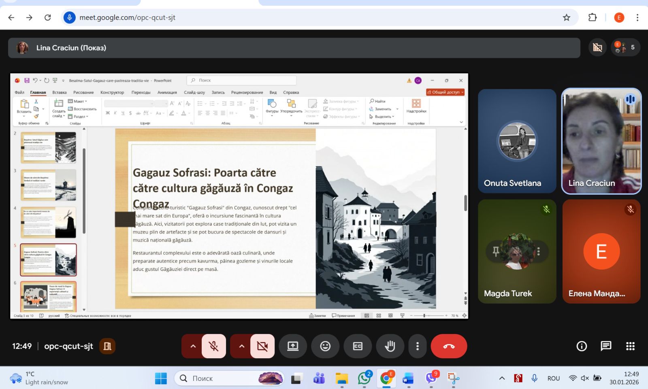Click the raise hand icon
Image resolution: width=648 pixels, height=389 pixels.
point(390,346)
